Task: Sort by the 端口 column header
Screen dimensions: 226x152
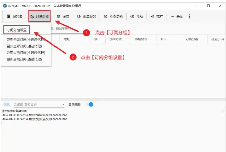Action: click(x=97, y=39)
